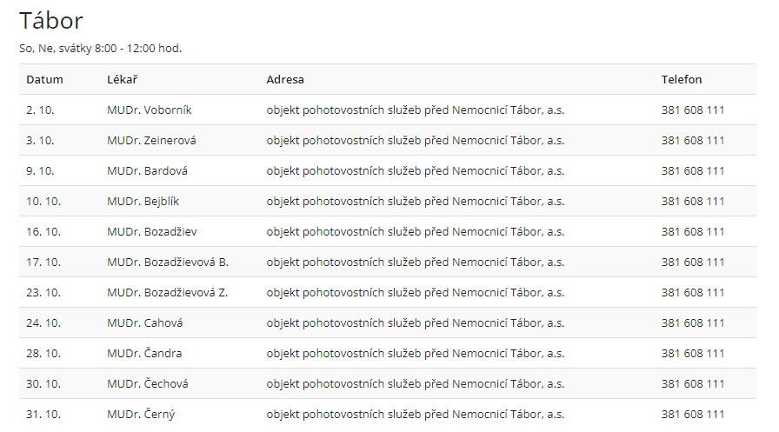Select MUDr. Voborník in the table
This screenshot has width=779, height=432.
[150, 110]
